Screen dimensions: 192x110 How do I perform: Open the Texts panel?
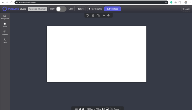[5, 41]
